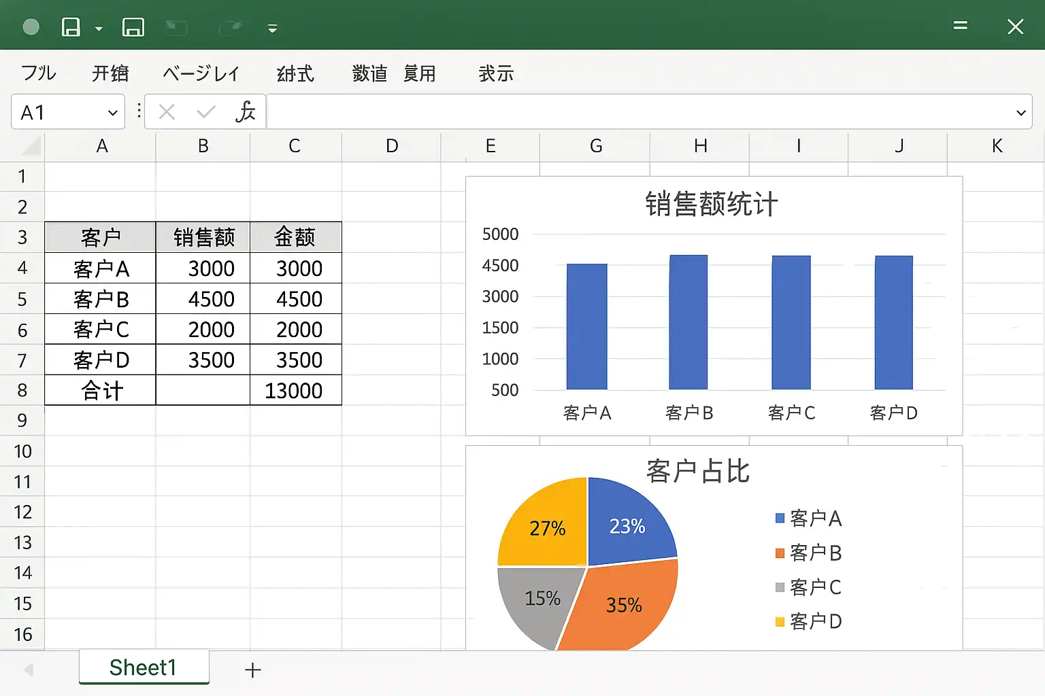The image size is (1045, 696).
Task: Click the first save icon in title bar
Action: (71, 27)
